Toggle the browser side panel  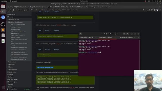click(155, 10)
